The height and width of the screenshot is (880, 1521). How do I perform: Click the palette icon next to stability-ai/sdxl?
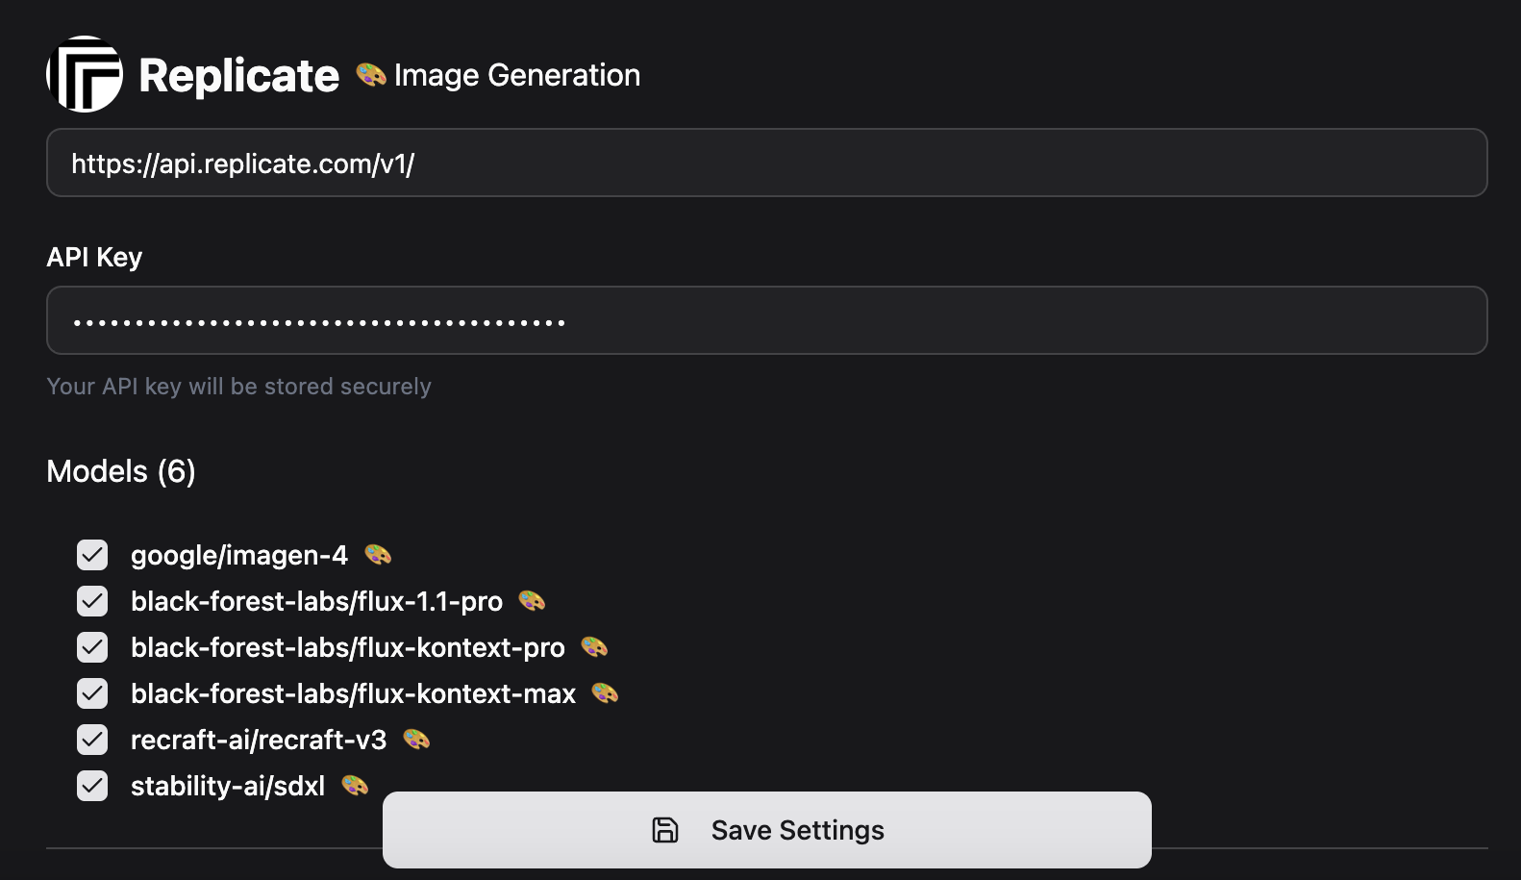pyautogui.click(x=355, y=785)
